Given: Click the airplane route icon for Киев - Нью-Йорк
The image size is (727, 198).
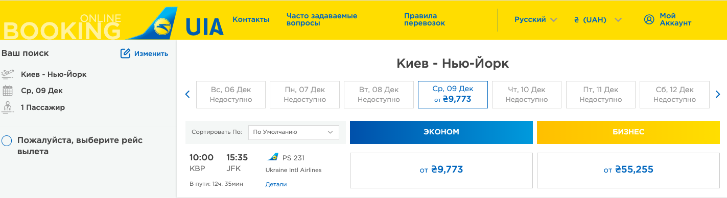Looking at the screenshot, I should click(x=8, y=74).
